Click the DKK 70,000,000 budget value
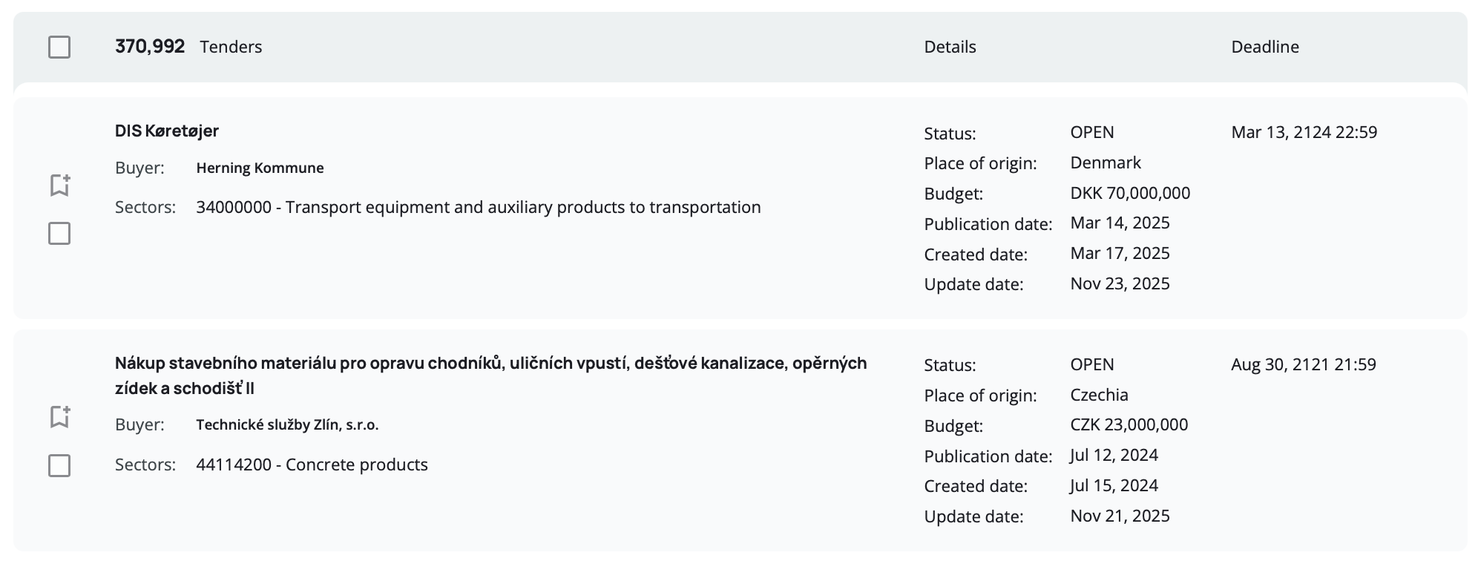The width and height of the screenshot is (1478, 561). point(1130,193)
